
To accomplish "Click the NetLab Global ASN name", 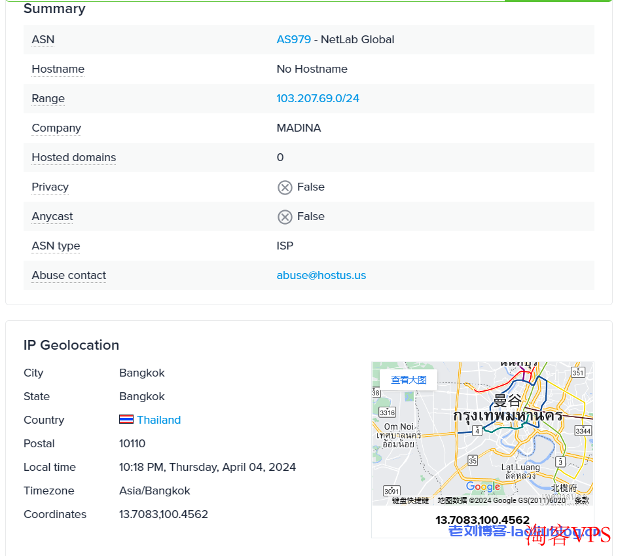I will [x=357, y=39].
